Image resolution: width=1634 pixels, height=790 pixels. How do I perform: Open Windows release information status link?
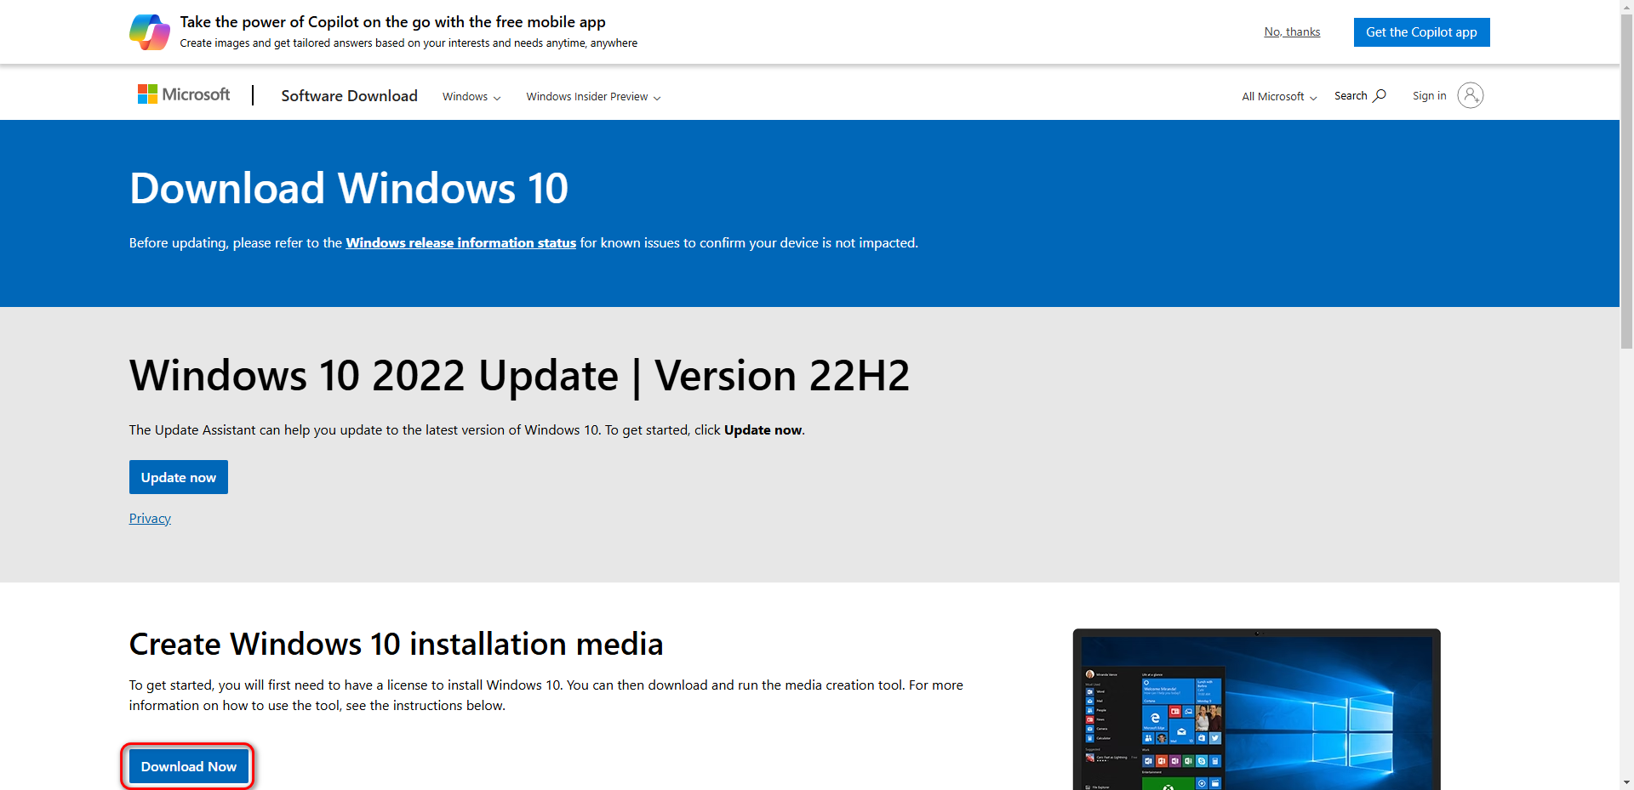pyautogui.click(x=460, y=243)
